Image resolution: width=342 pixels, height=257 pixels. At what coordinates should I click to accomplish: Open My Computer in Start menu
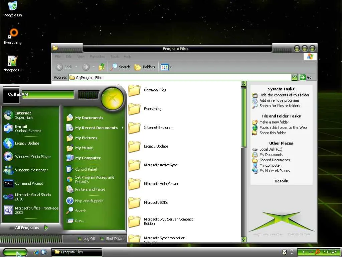tap(95, 158)
